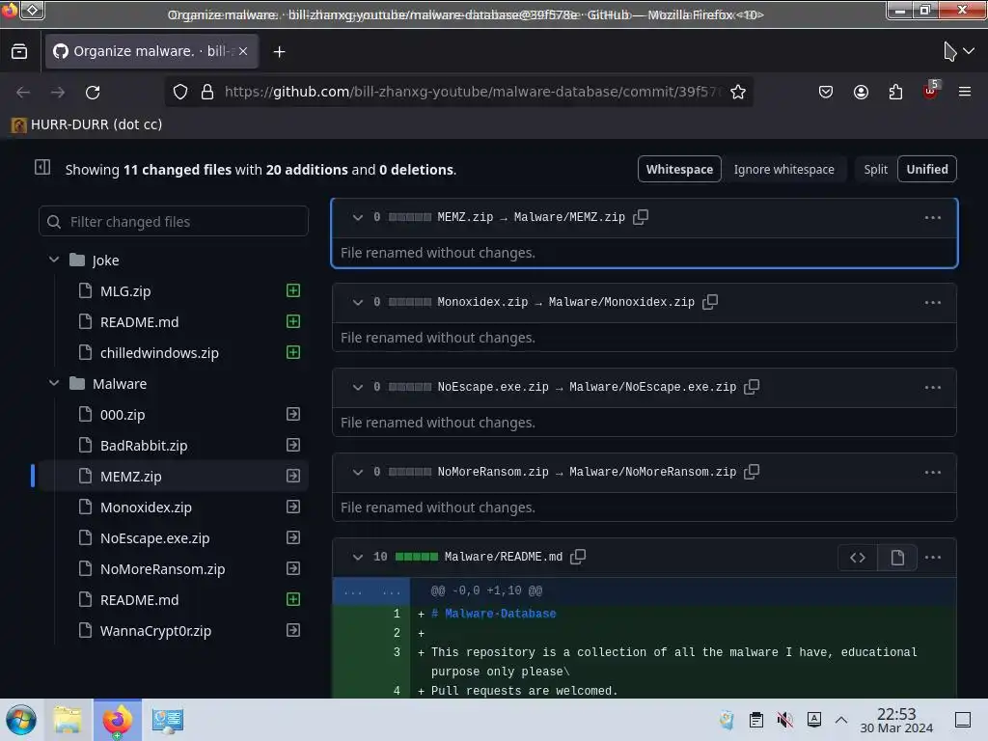Open HURR-DURR (dot cc) bookmark
This screenshot has height=741, width=988.
87,124
